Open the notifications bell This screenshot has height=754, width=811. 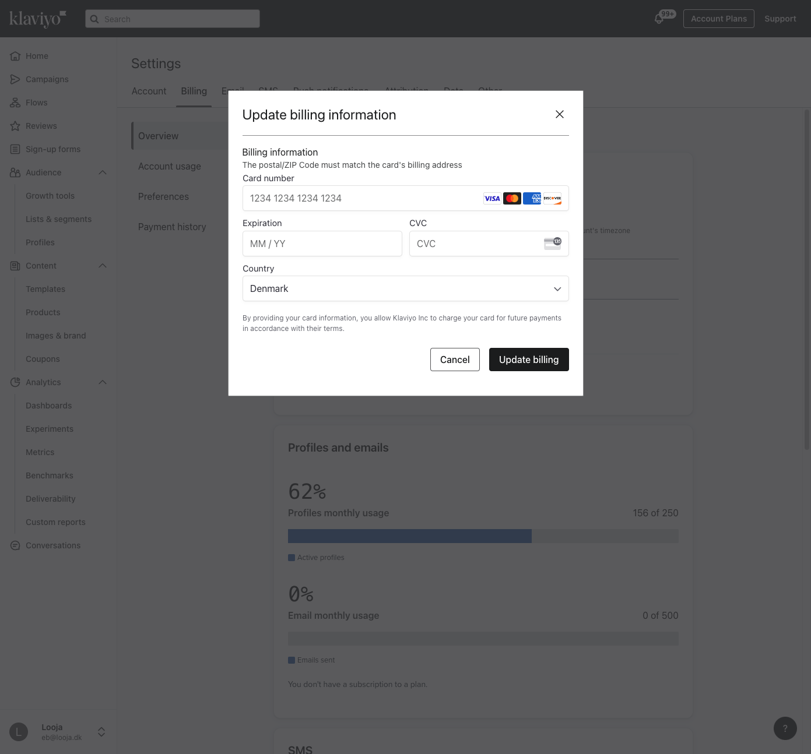659,19
